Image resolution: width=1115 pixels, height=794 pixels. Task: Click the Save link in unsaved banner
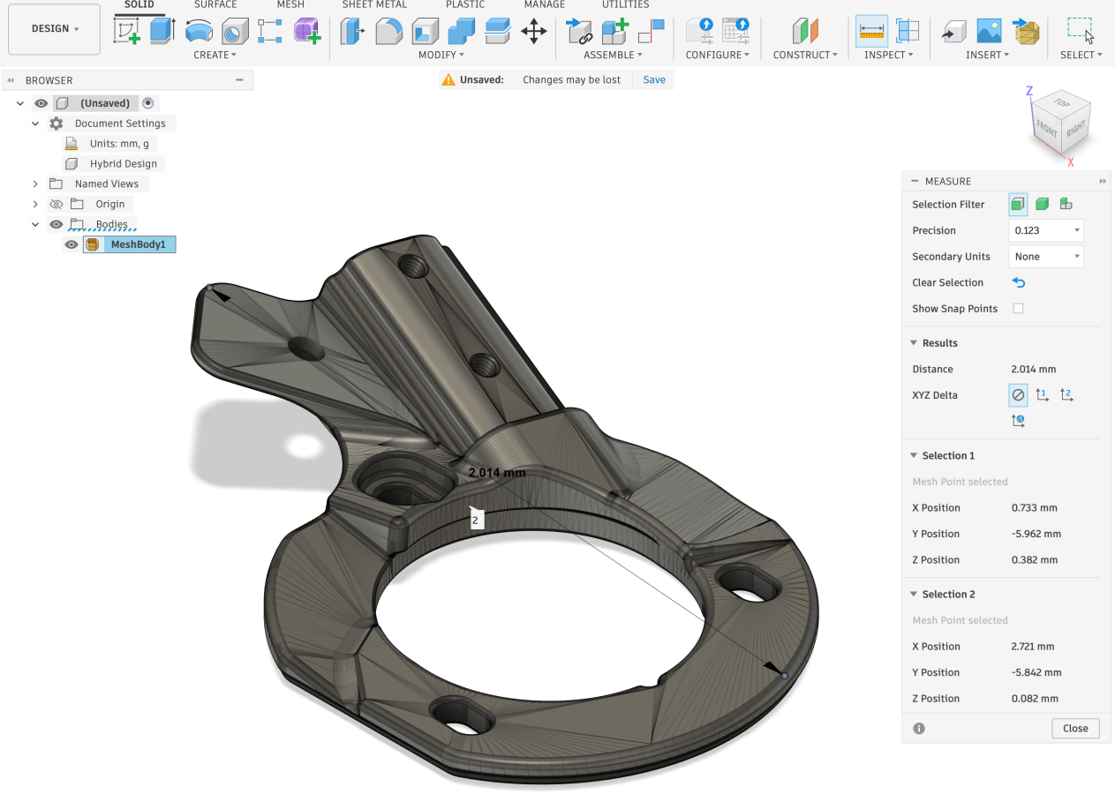[x=654, y=79]
